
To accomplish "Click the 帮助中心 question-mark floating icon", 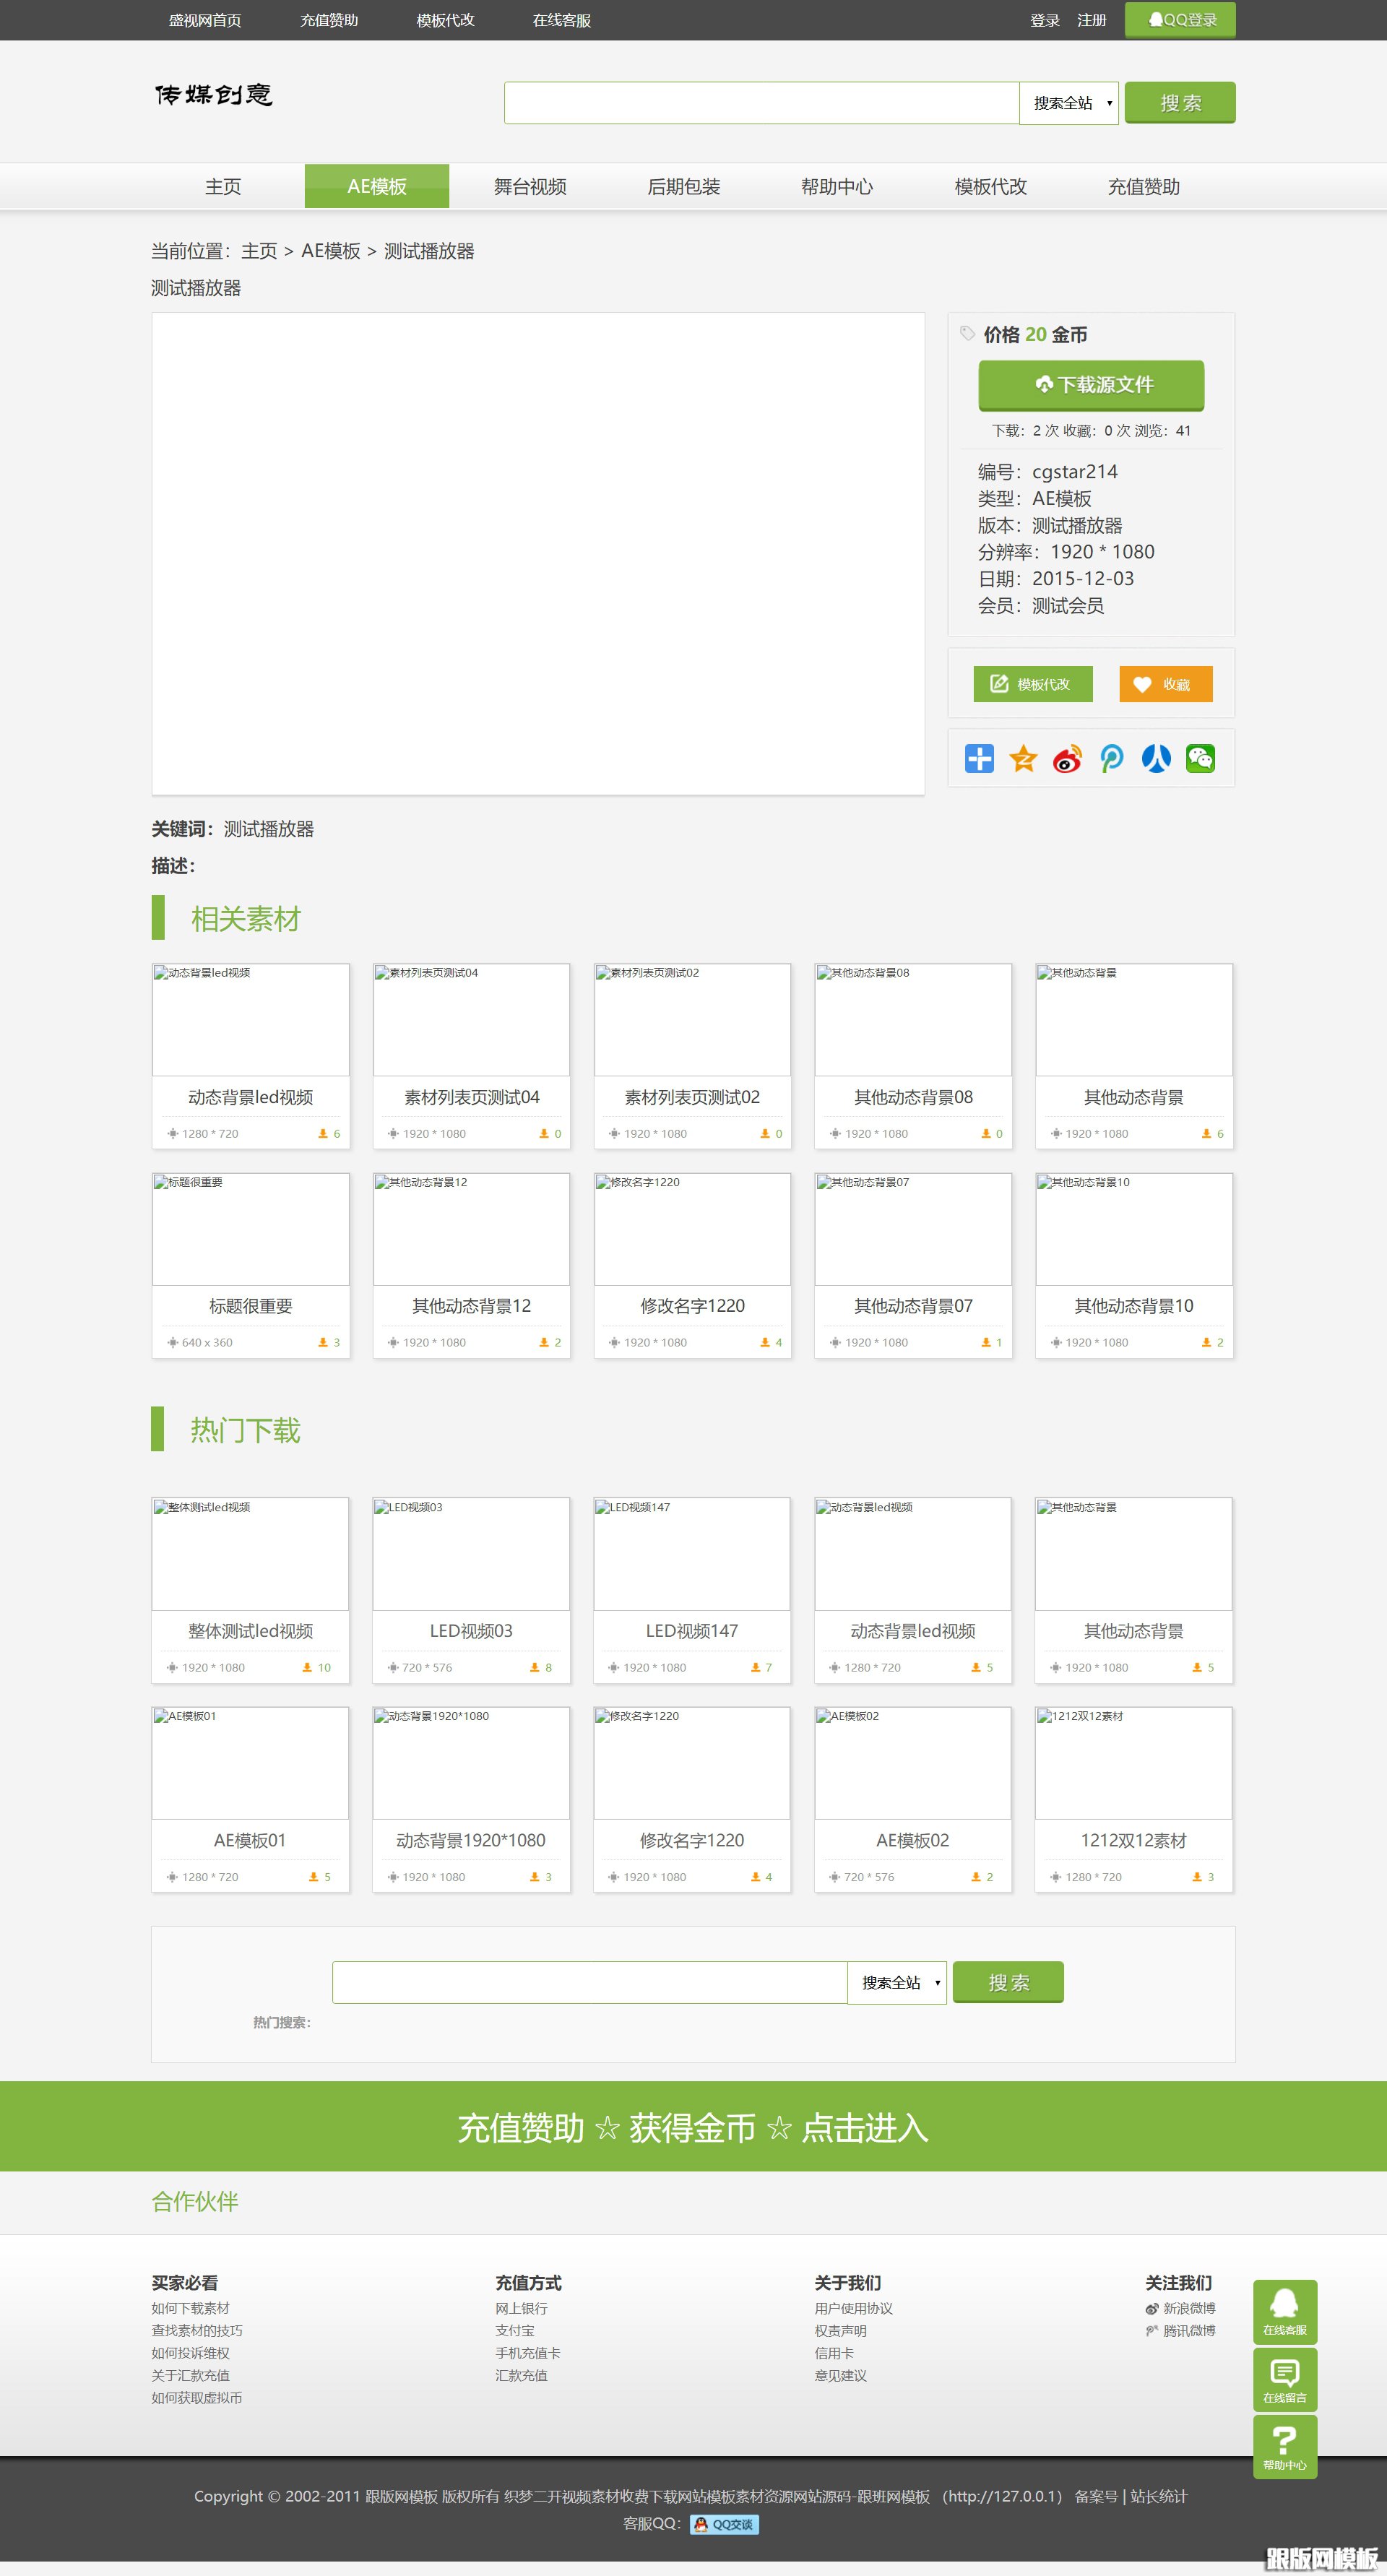I will click(1284, 2446).
